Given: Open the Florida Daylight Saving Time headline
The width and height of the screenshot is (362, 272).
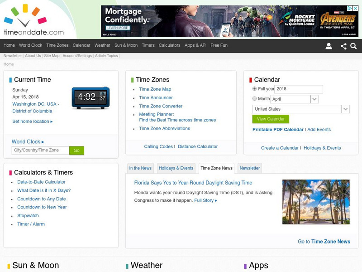Looking at the screenshot, I should tap(193, 183).
